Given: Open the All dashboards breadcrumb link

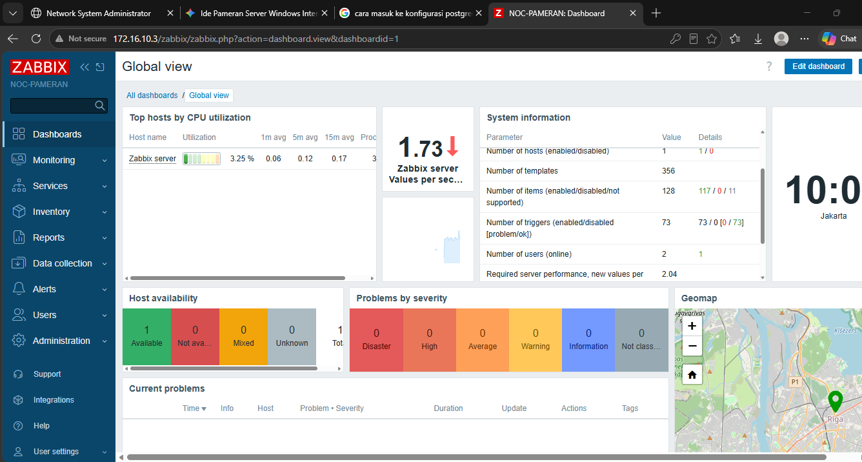Looking at the screenshot, I should [x=152, y=95].
